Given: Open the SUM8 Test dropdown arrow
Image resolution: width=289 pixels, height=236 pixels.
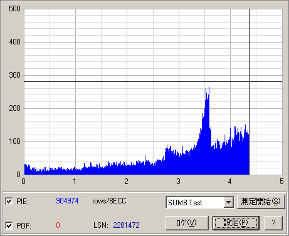Looking at the screenshot, I should coord(228,202).
